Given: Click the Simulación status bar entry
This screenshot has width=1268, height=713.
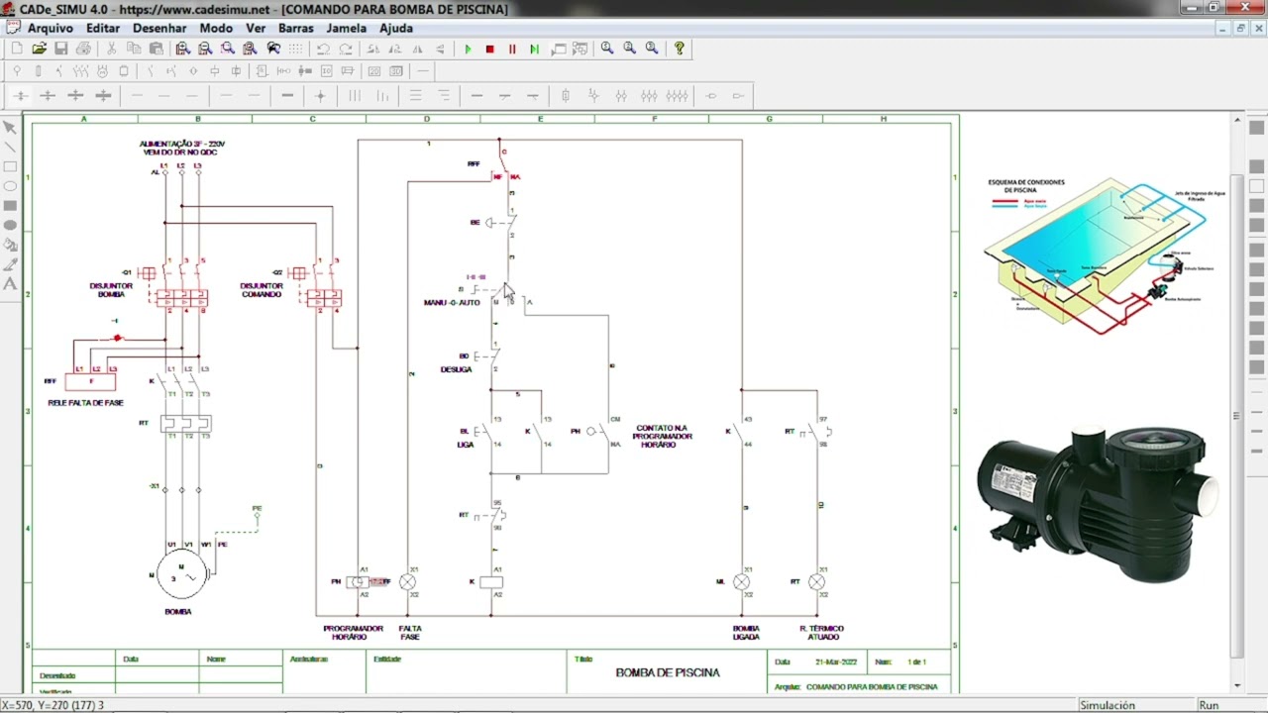Looking at the screenshot, I should (1108, 705).
